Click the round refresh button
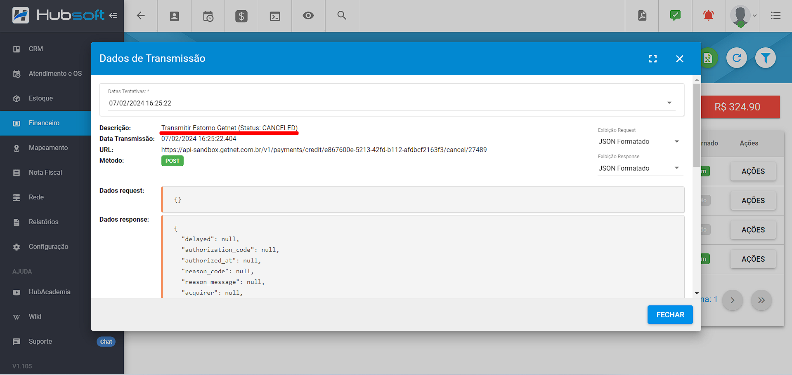Screen dimensions: 792x375 [737, 58]
